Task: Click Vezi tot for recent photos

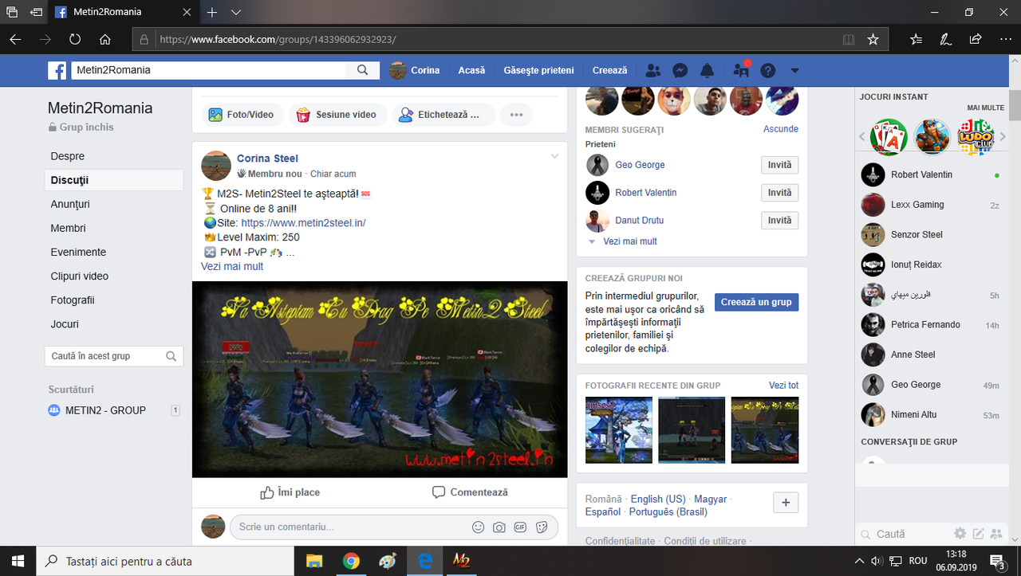Action: coord(783,386)
